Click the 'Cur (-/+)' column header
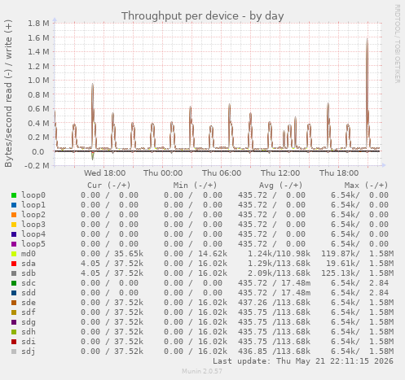 point(109,186)
